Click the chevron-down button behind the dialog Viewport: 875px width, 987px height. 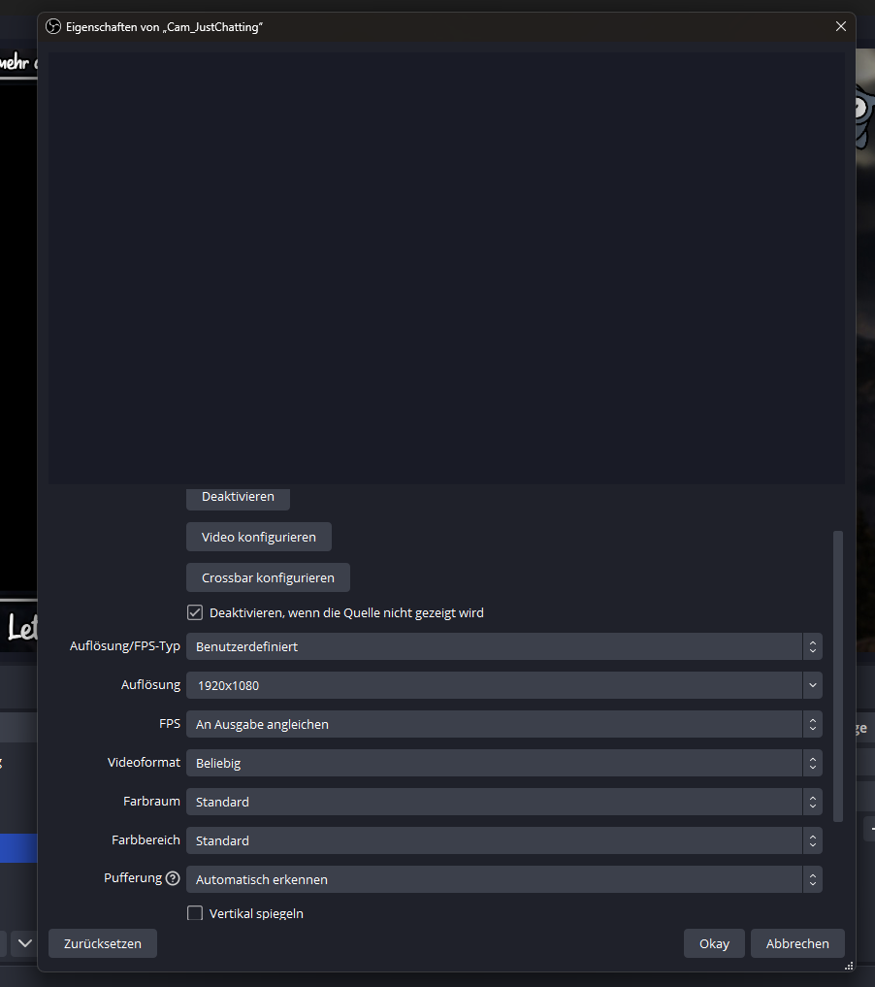[24, 943]
